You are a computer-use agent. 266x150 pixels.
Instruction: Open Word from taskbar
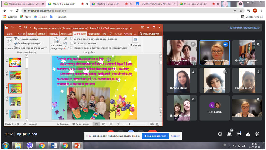(54, 146)
